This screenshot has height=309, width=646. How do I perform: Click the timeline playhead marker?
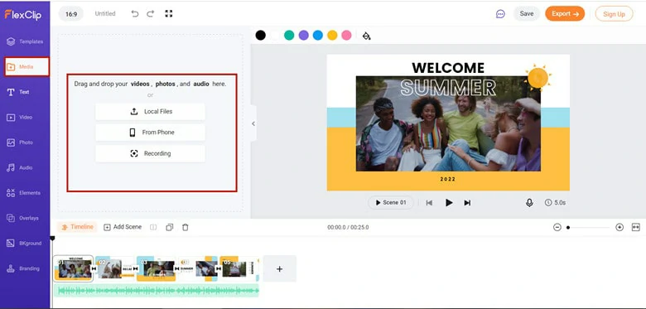52,238
